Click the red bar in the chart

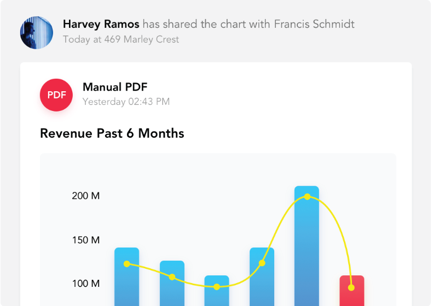[351, 292]
